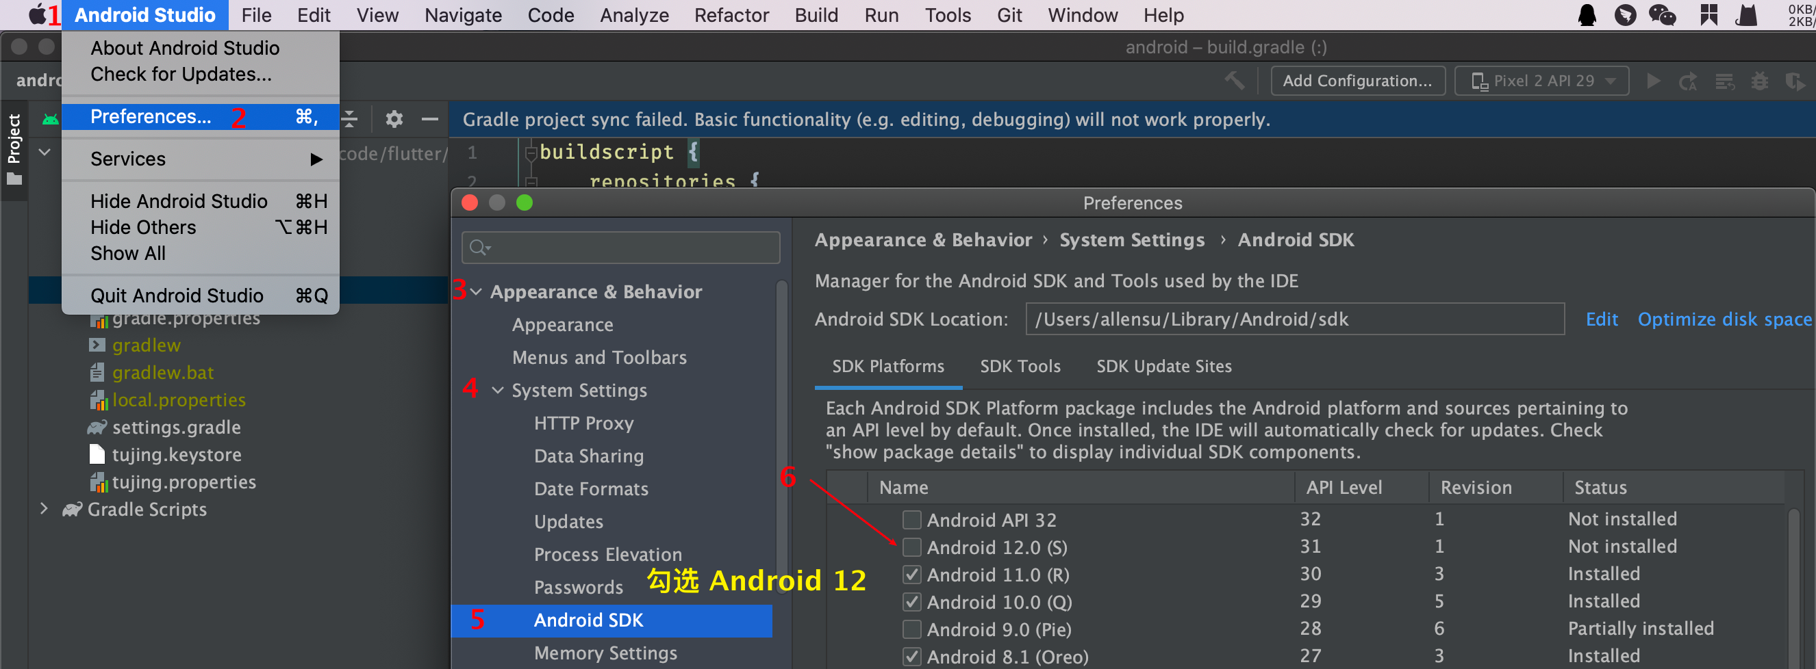
Task: Check the Android 9.0 (Pie) checkbox
Action: click(x=911, y=629)
